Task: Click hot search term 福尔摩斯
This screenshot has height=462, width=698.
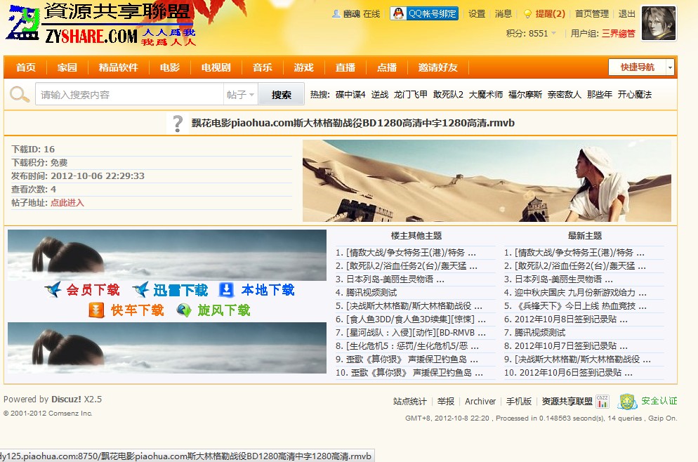Action: point(525,94)
